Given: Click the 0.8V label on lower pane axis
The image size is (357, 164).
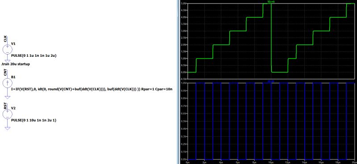Looking at the screenshot, I should click(x=183, y=98).
